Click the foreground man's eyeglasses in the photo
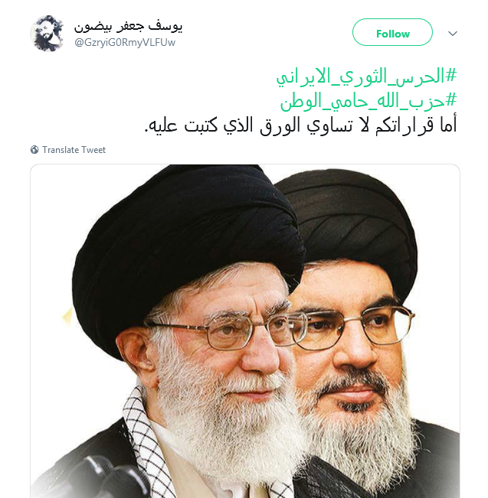 [x=226, y=332]
